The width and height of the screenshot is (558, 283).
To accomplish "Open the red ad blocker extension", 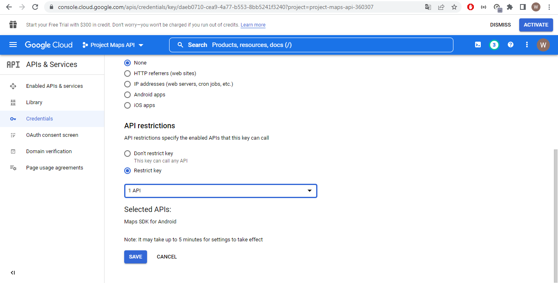I will [x=471, y=7].
